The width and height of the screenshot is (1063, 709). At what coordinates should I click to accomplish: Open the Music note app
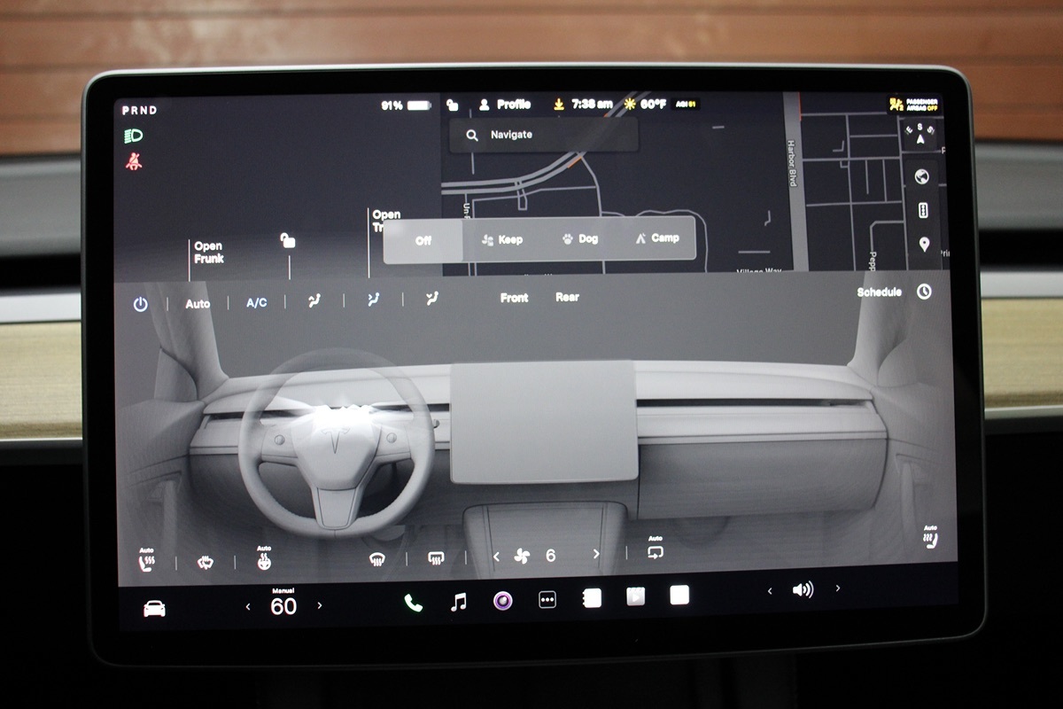coord(458,603)
